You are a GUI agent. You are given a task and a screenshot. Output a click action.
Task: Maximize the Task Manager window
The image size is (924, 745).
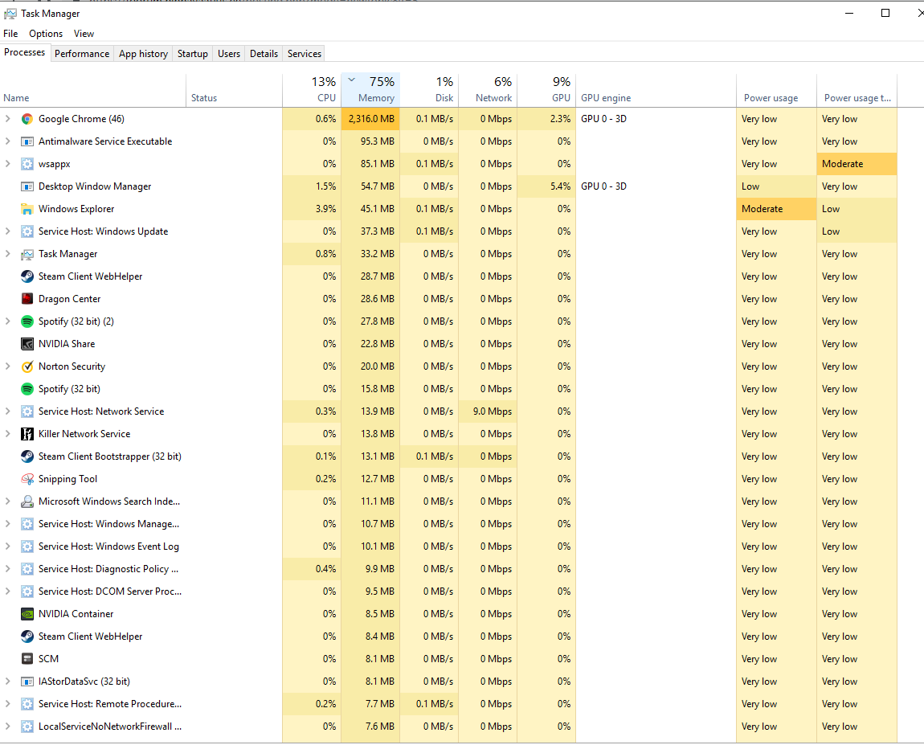tap(885, 13)
